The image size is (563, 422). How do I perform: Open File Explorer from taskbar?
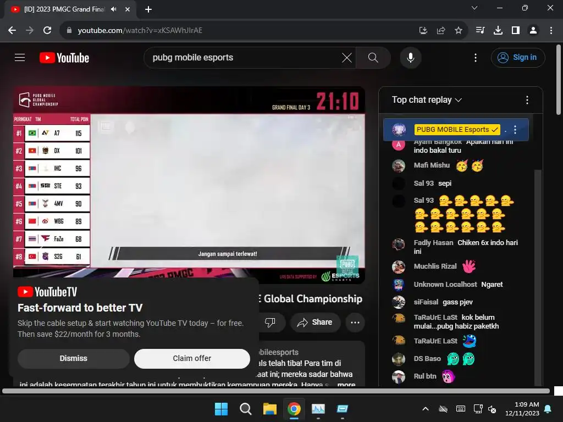click(x=269, y=409)
